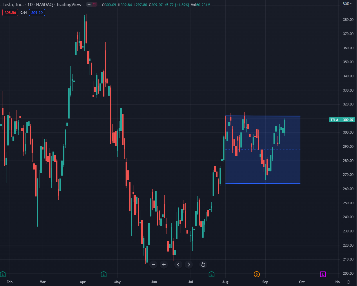Click the green E earnings marker before Feb
This screenshot has height=286, width=357.
pyautogui.click(x=3, y=274)
